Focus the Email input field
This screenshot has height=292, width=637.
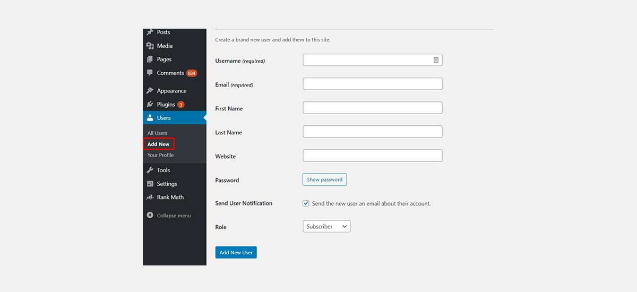point(373,84)
